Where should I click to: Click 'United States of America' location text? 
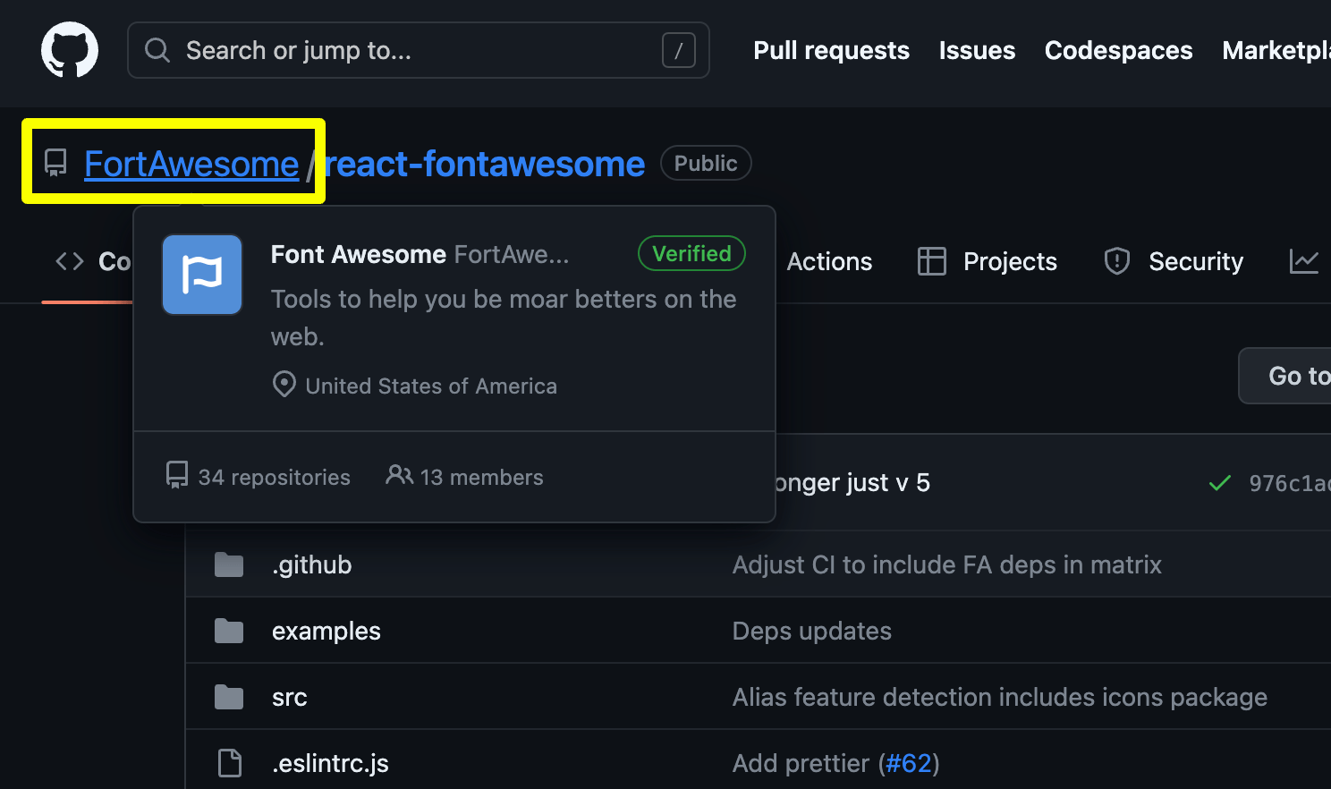click(x=431, y=386)
